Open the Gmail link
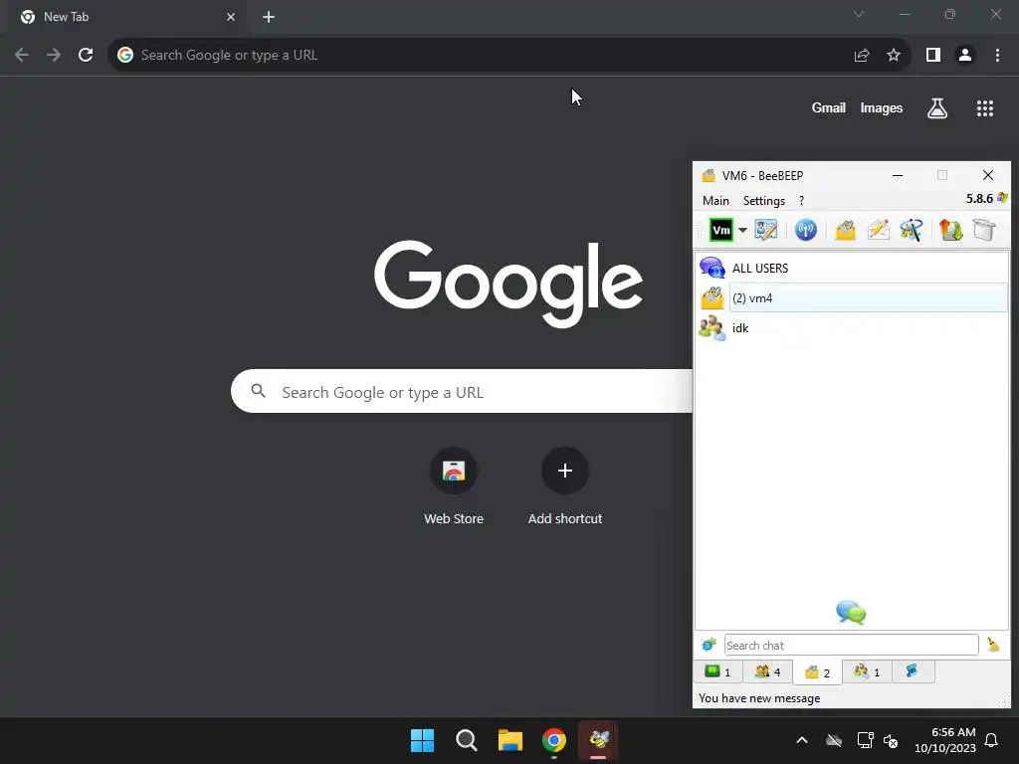 point(829,107)
